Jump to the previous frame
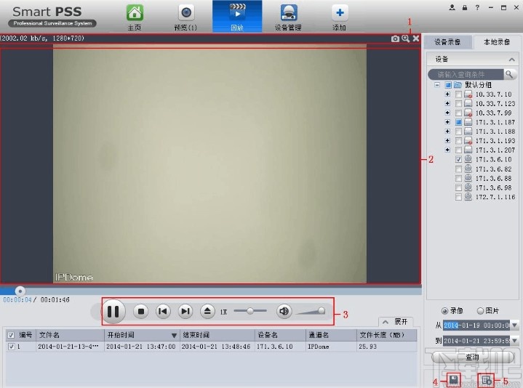This screenshot has width=523, height=388. pos(163,312)
